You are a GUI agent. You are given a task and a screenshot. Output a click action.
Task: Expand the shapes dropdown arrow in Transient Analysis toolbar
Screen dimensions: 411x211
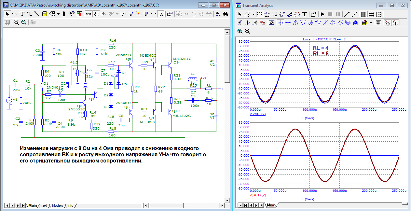tap(253, 14)
